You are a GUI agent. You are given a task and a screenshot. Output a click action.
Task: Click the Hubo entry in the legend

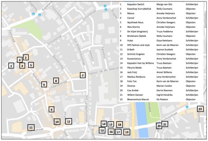tap(131, 41)
